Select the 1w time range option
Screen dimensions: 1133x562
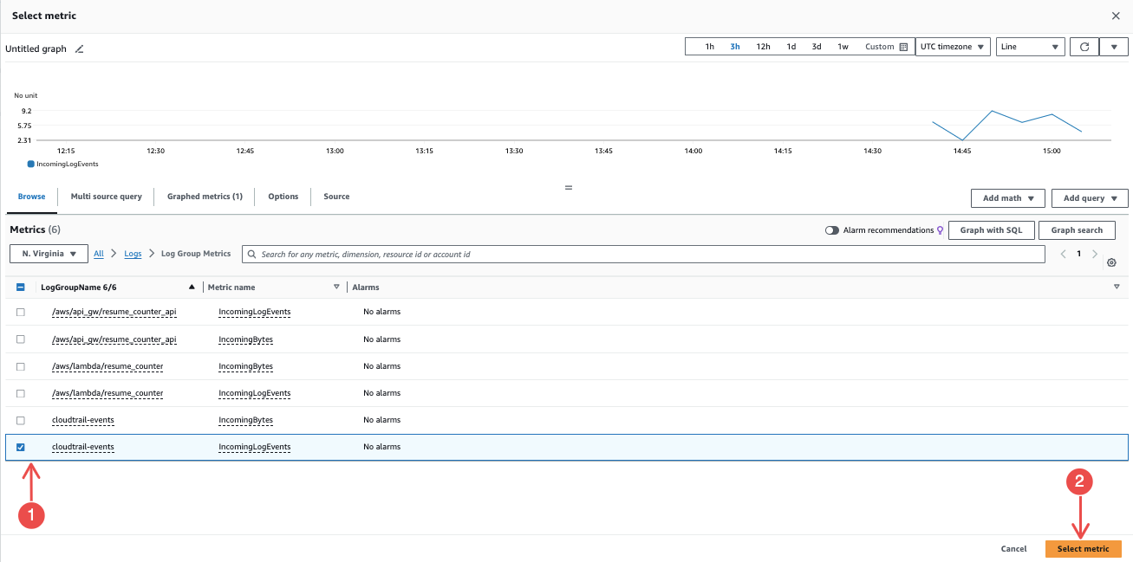pyautogui.click(x=843, y=46)
